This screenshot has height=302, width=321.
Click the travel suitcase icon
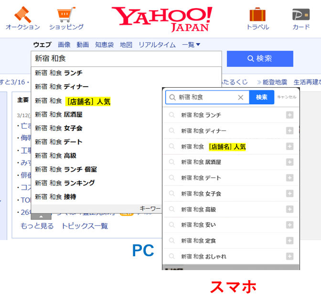pyautogui.click(x=257, y=14)
